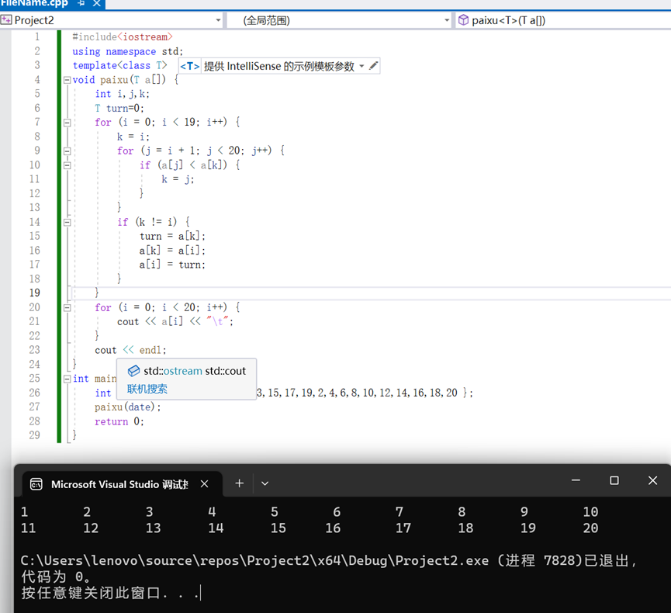This screenshot has height=613, width=671.
Task: Click the 联机搜索 online search link
Action: [x=147, y=389]
